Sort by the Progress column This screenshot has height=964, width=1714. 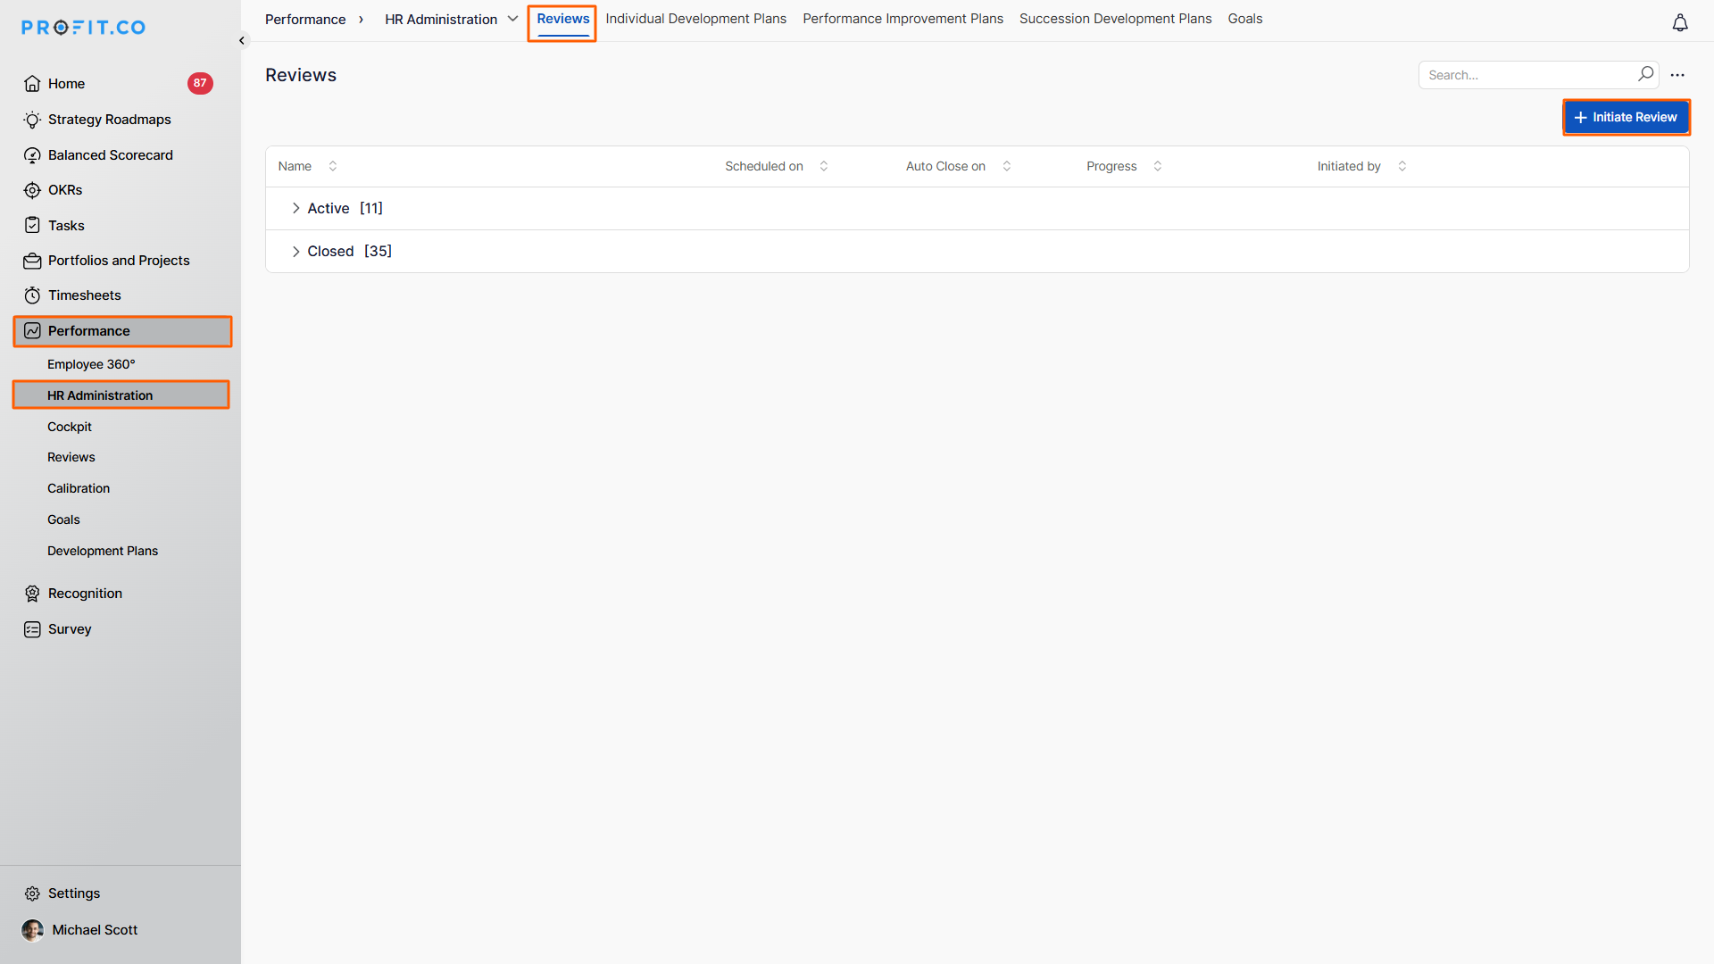pos(1157,166)
